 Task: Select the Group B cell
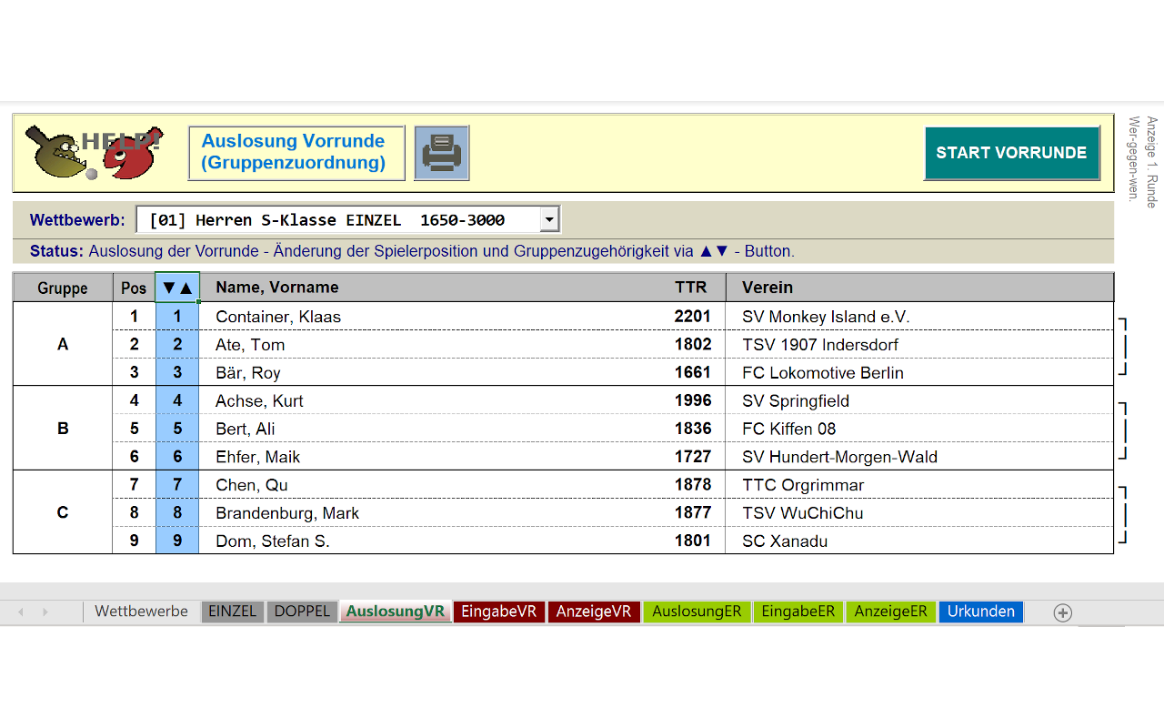(63, 429)
